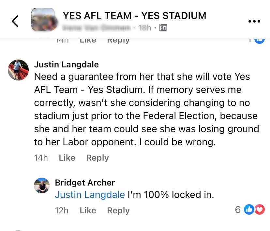Select Justin Langdale's name above his comment
This screenshot has width=270, height=231.
66,64
